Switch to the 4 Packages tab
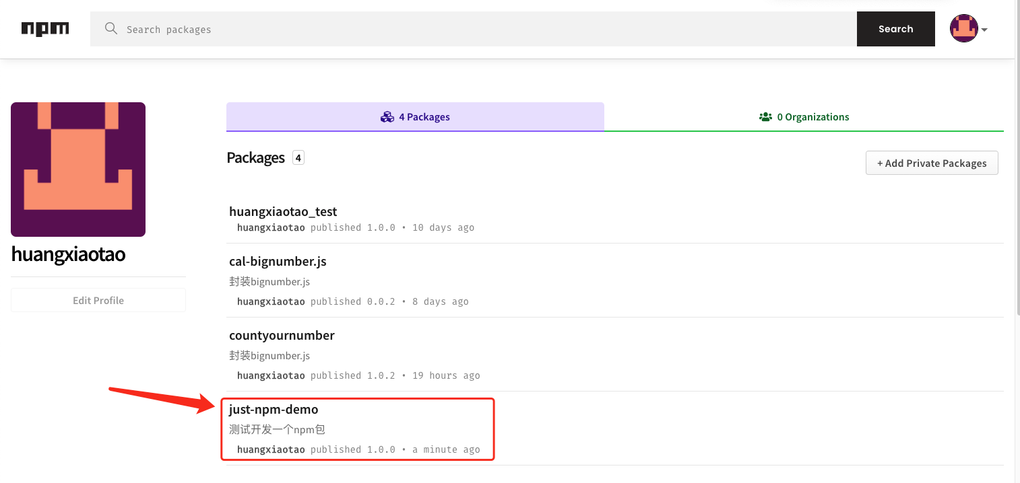The width and height of the screenshot is (1020, 483). click(x=415, y=116)
